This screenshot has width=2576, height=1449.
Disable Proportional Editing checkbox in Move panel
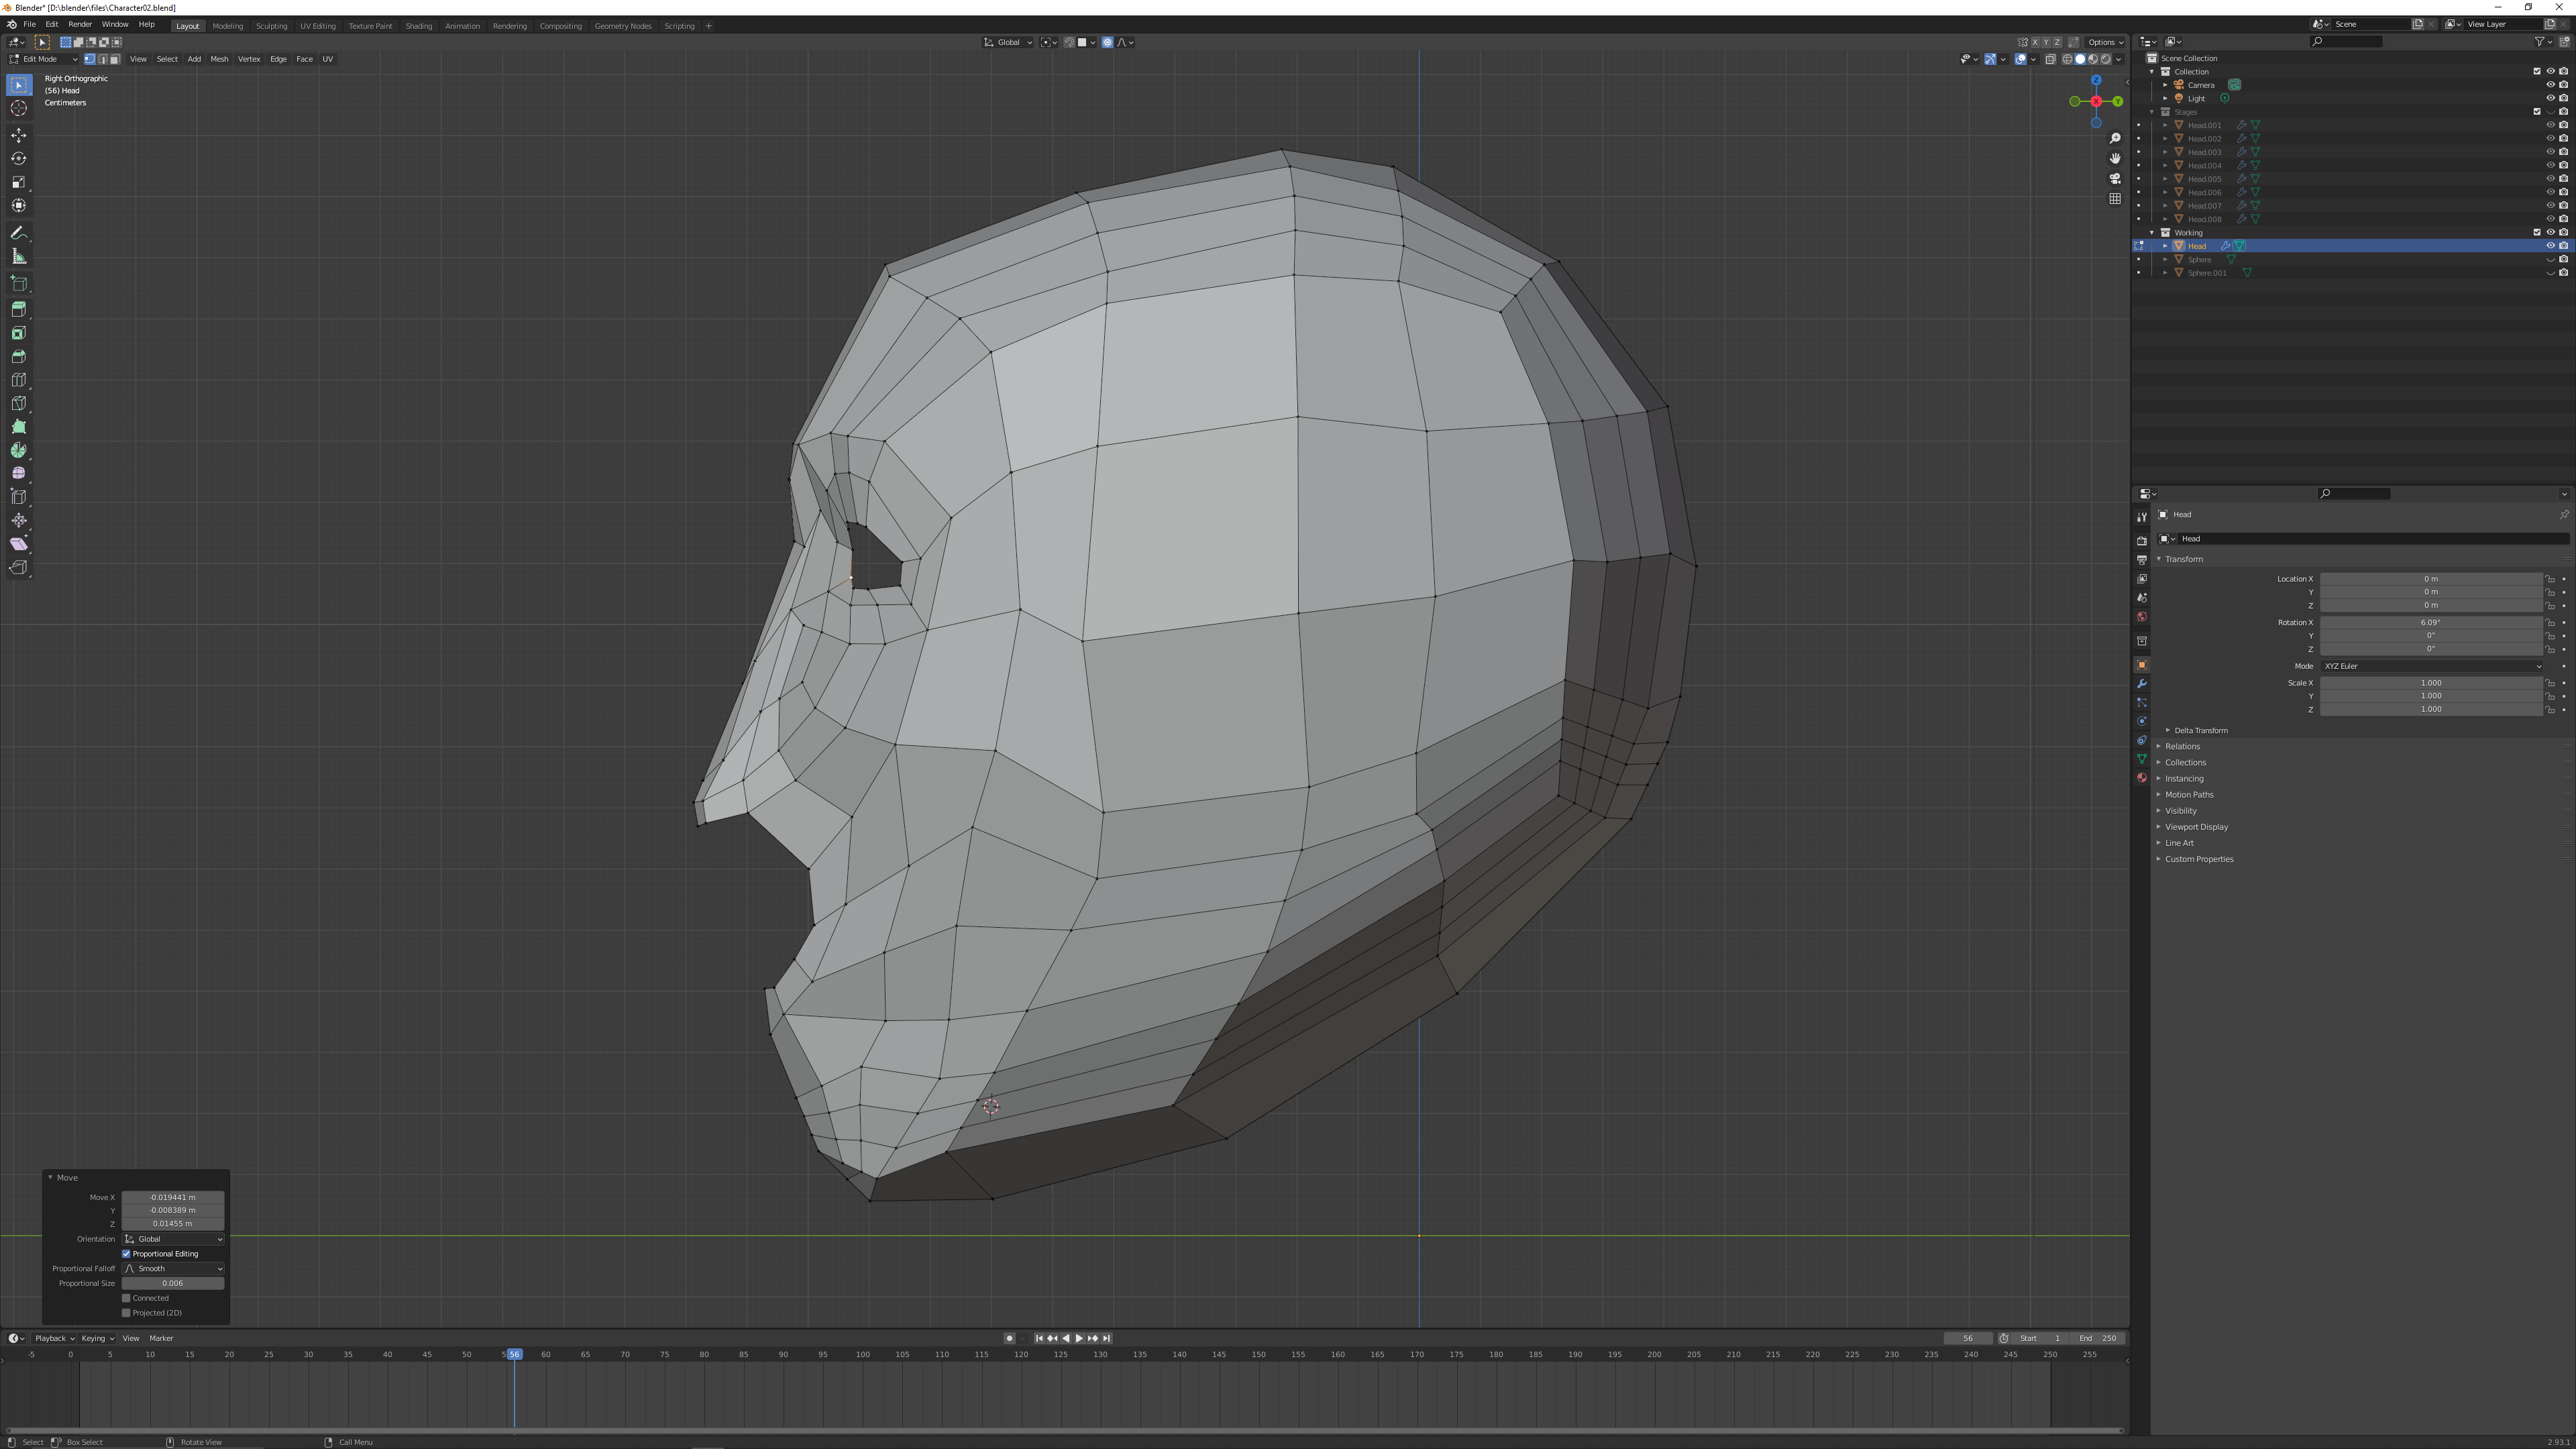(x=126, y=1254)
